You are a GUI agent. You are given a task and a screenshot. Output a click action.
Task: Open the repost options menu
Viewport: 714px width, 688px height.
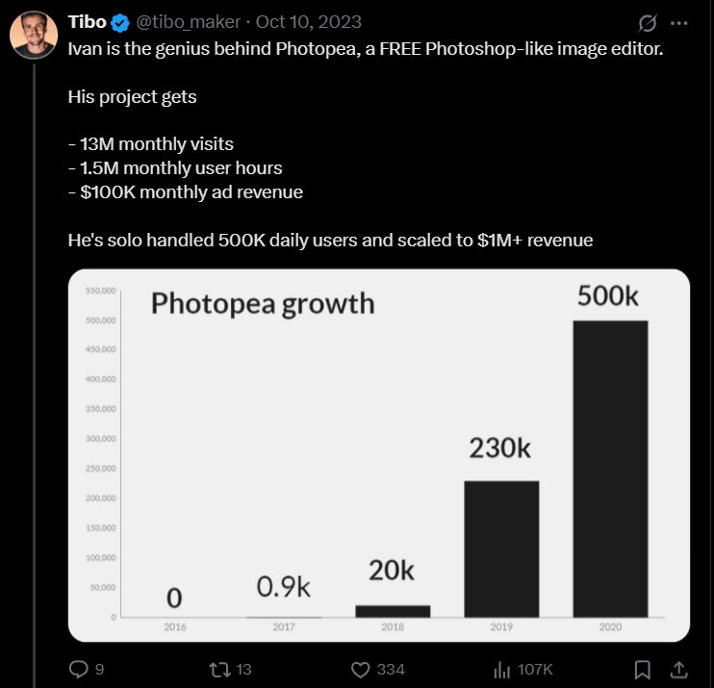(x=219, y=669)
